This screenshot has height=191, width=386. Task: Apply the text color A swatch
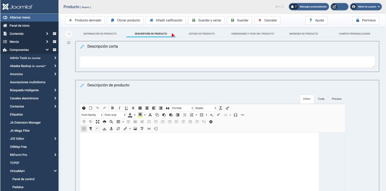coord(130,115)
